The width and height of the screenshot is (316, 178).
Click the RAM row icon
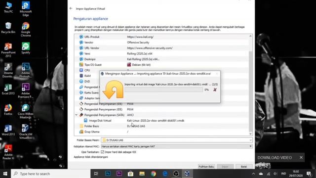tap(81, 76)
